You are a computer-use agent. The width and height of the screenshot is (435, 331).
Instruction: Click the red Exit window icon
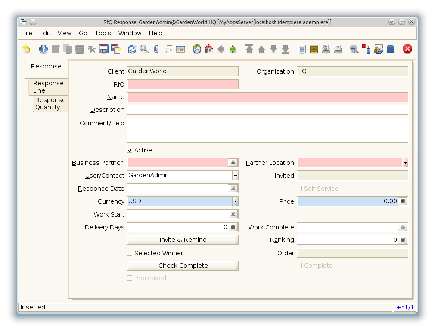coord(407,49)
